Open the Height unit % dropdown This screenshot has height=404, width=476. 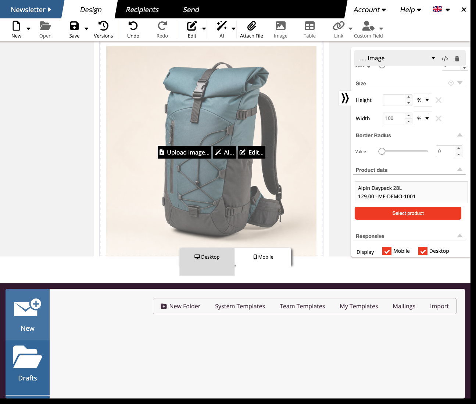[423, 100]
